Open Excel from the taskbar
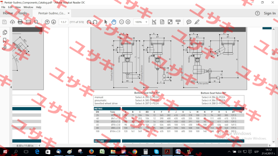Viewport: 278px width, 156px height. 102,152
